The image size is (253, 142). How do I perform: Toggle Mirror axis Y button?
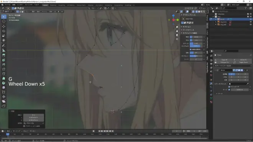(238, 74)
